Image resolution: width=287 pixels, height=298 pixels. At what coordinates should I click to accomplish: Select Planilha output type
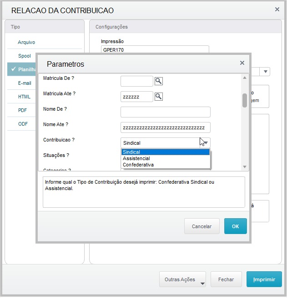click(x=21, y=69)
